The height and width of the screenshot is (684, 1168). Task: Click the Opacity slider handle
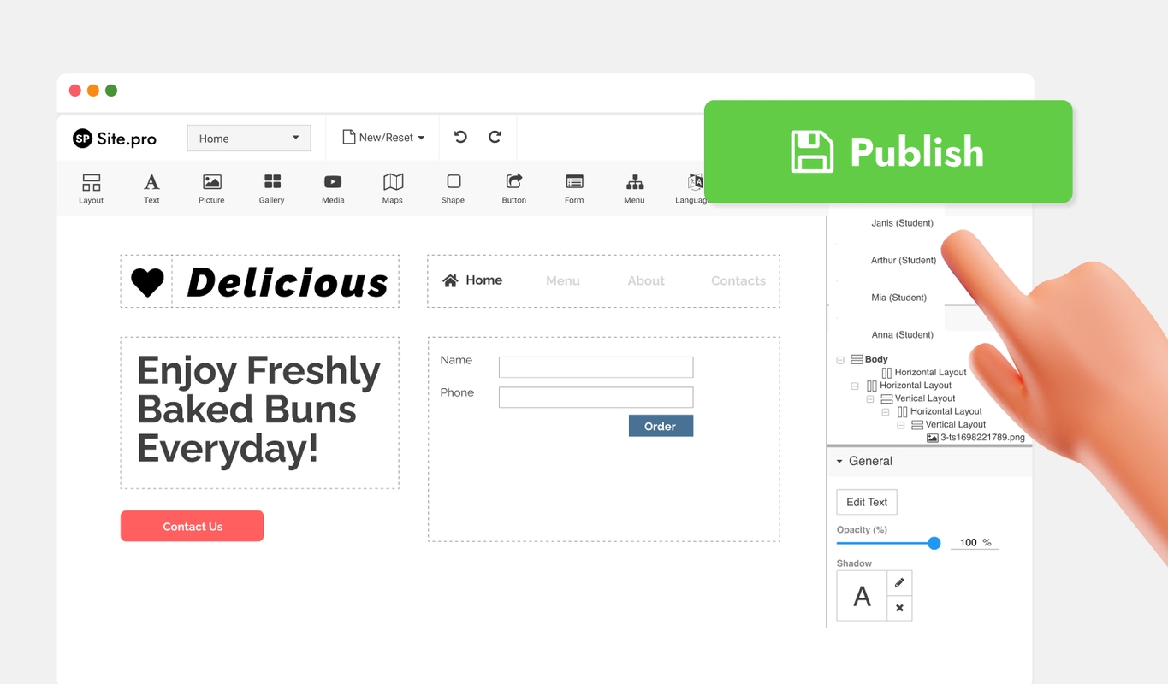(x=934, y=543)
